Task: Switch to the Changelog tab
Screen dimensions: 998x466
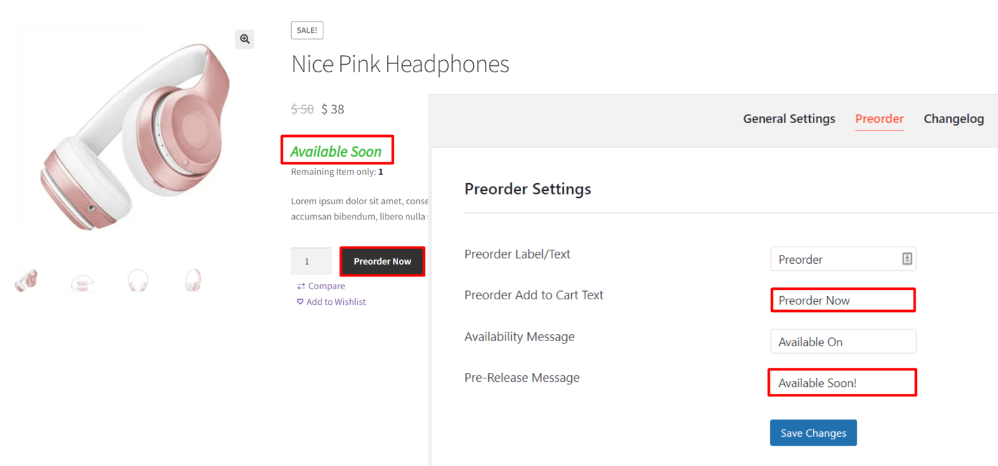Action: pyautogui.click(x=954, y=119)
